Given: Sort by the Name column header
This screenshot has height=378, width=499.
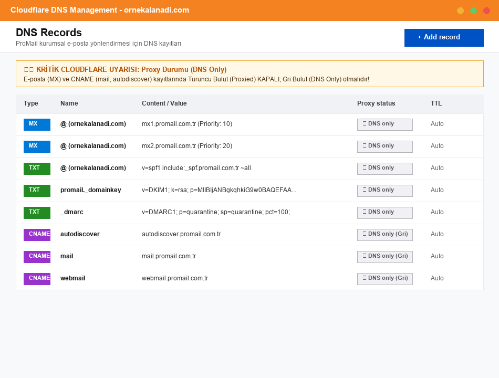Looking at the screenshot, I should [69, 103].
